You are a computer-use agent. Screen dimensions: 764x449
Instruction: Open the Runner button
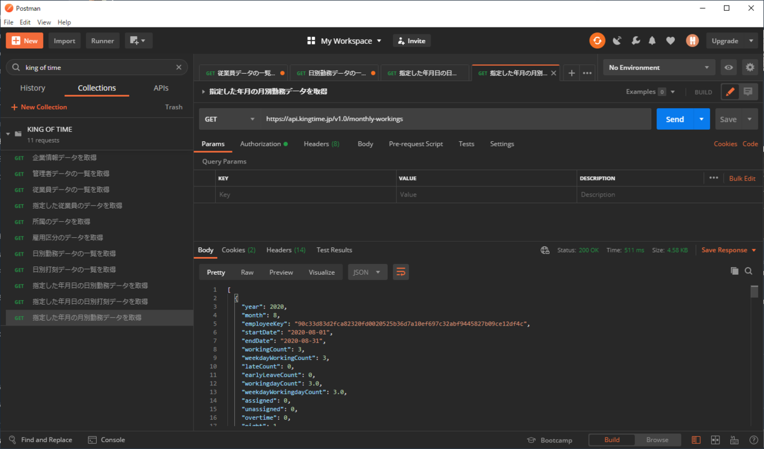[x=103, y=41]
